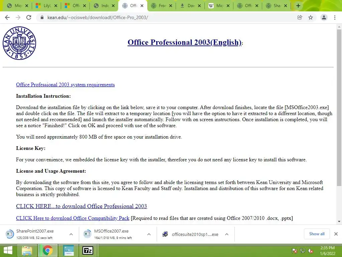Switch to the Lily tab
This screenshot has height=257, width=342.
click(46, 6)
